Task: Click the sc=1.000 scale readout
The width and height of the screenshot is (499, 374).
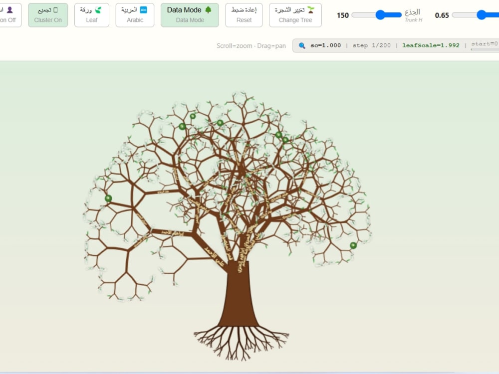Action: point(325,45)
